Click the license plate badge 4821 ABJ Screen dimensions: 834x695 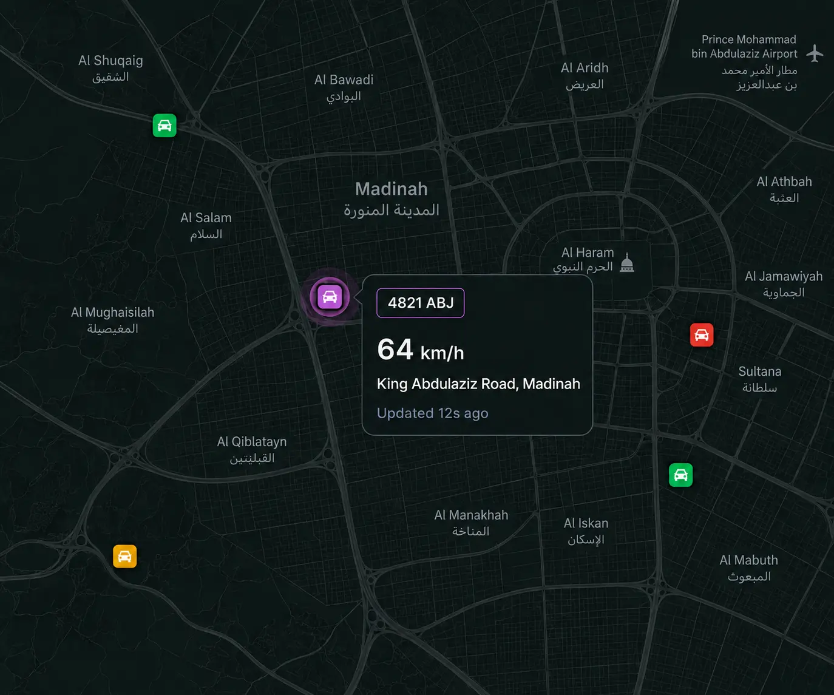421,303
